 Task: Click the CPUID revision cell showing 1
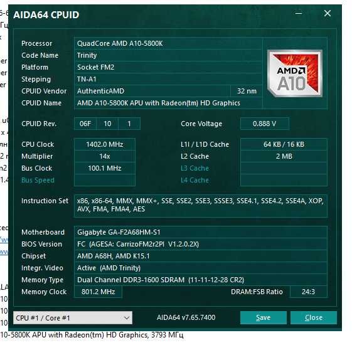[x=129, y=124]
